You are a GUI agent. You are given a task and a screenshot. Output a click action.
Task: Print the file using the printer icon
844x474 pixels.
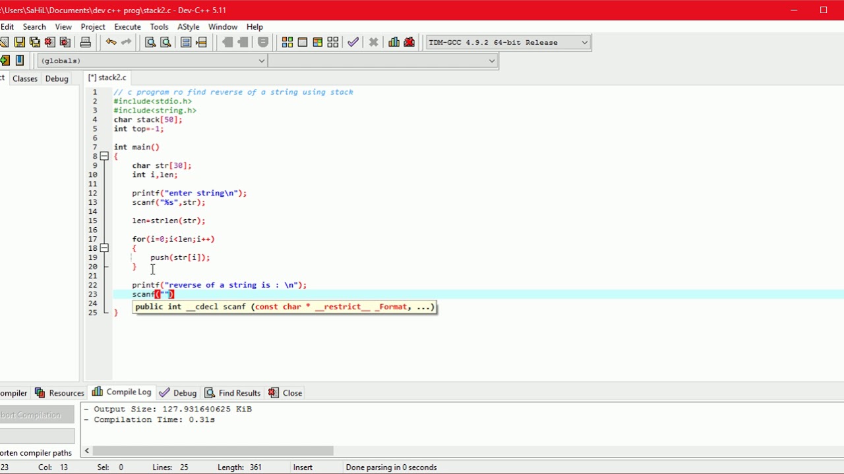85,42
